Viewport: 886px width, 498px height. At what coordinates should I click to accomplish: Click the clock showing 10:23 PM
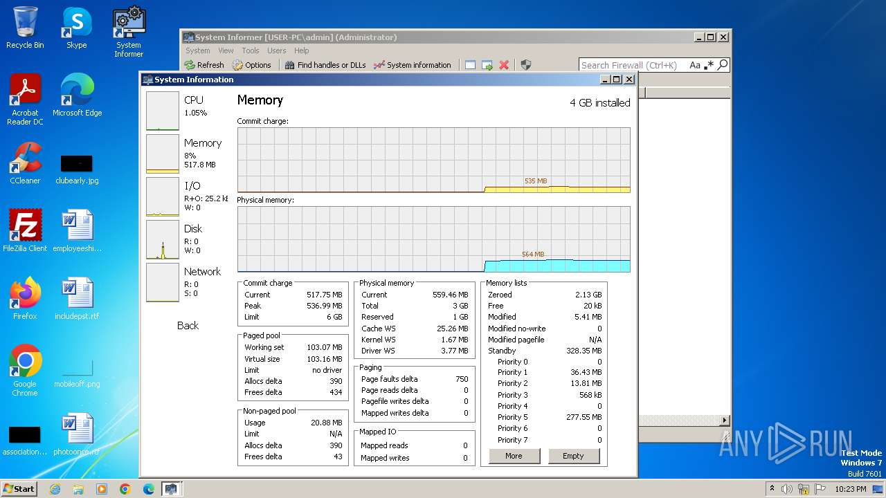[852, 489]
